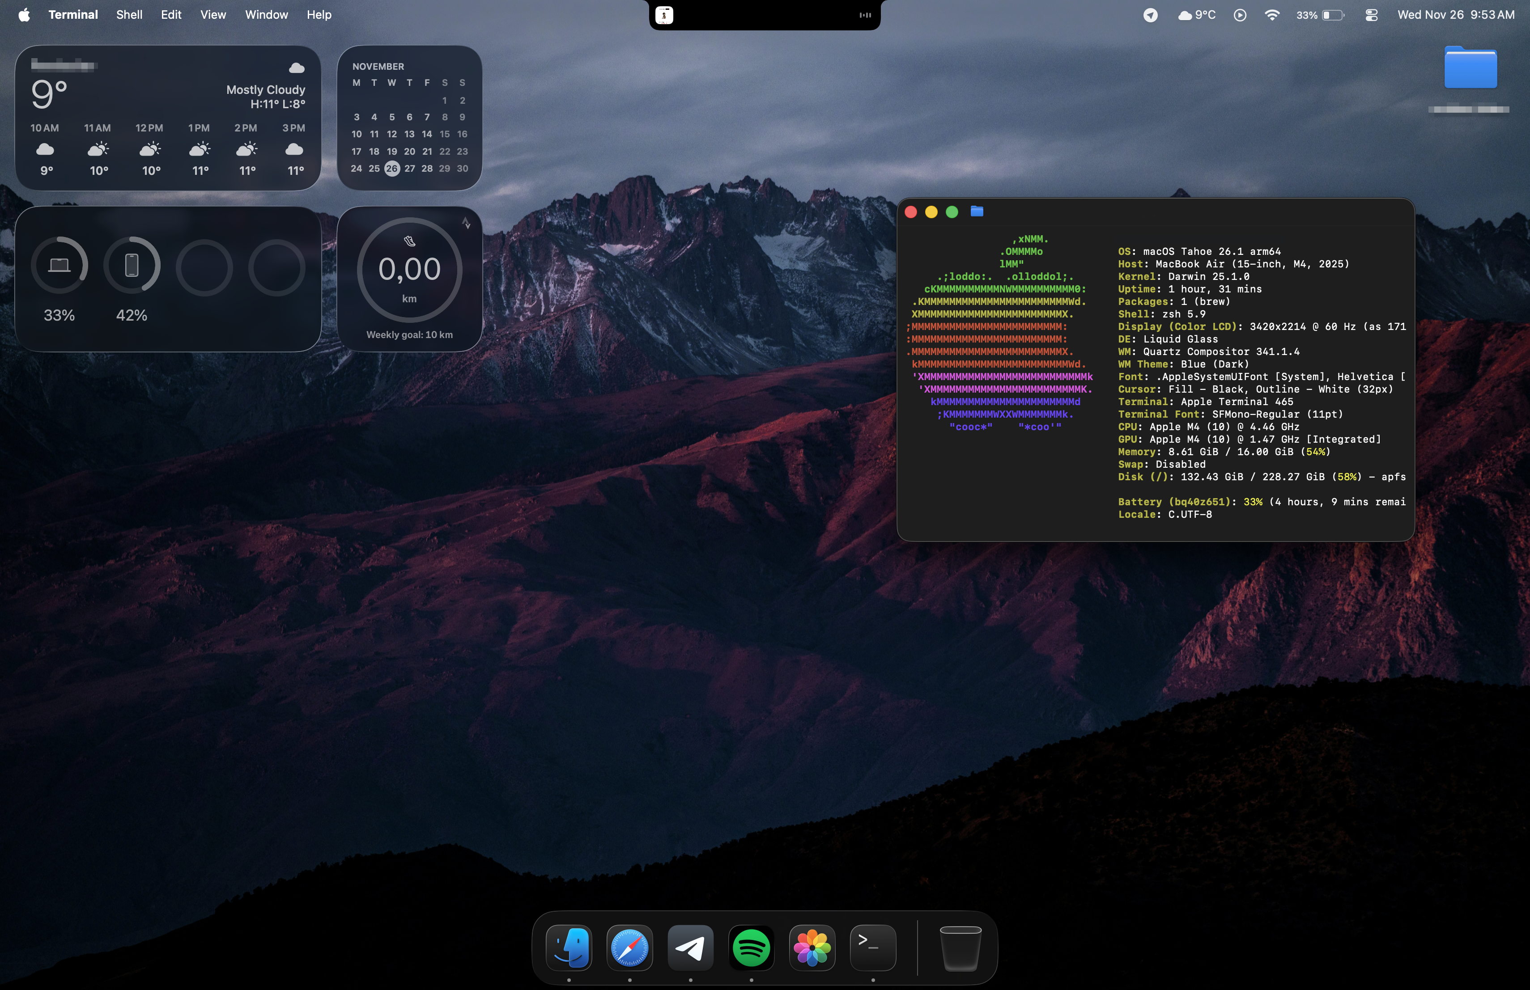Screen dimensions: 1530x990
Task: Open Telegram in the dock
Action: (690, 947)
